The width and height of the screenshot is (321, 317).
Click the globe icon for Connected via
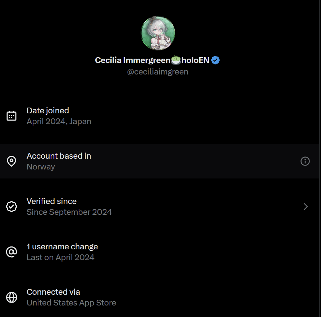(x=12, y=297)
